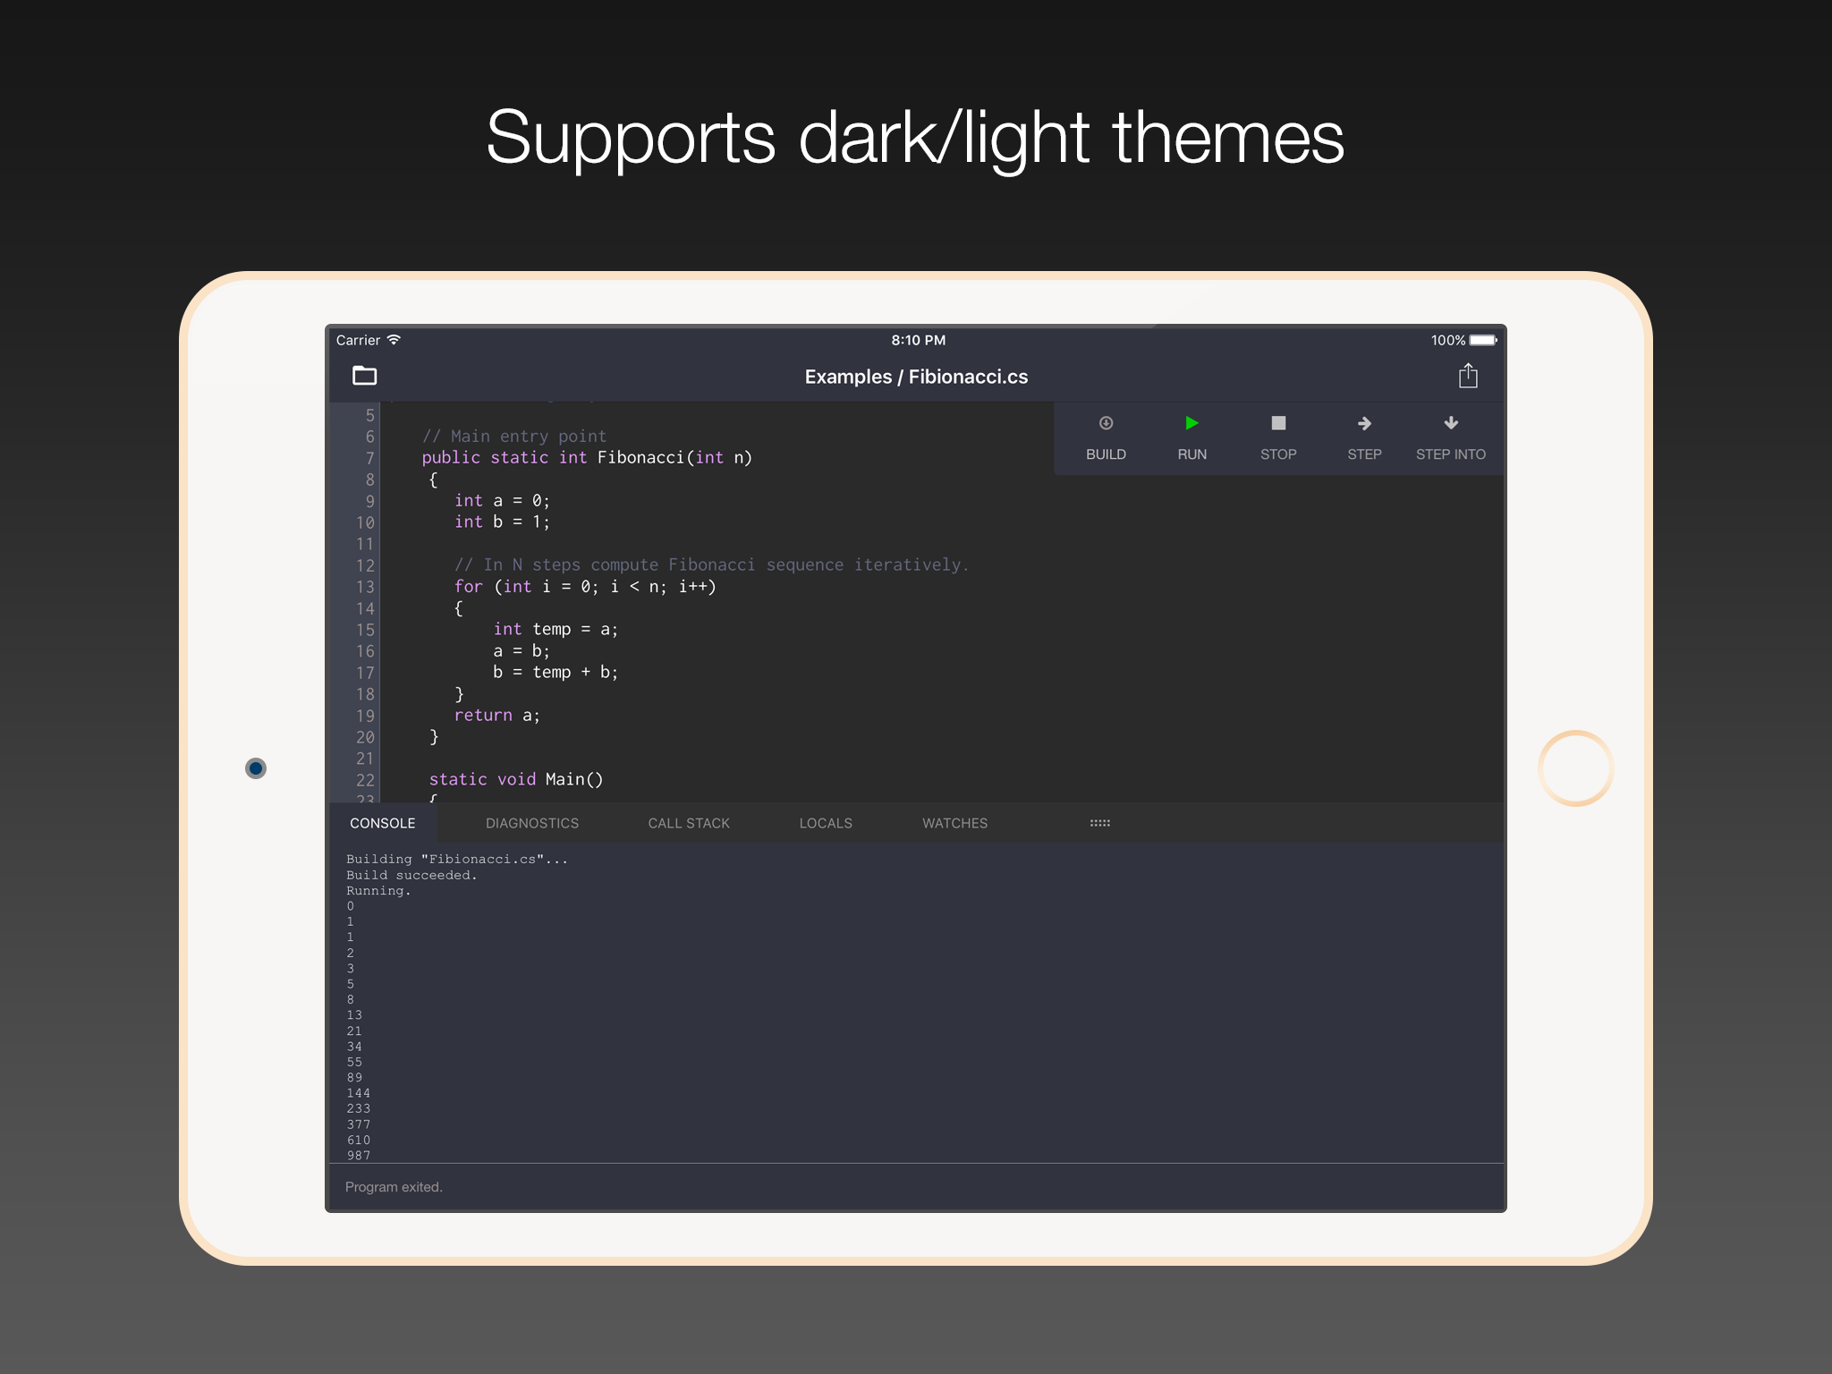Step into the current function
The image size is (1832, 1374).
click(1450, 437)
